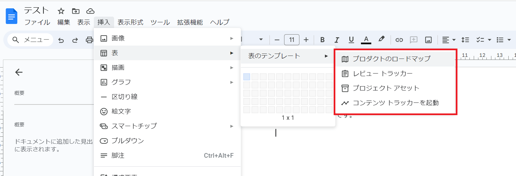
Task: Toggle bold formatting
Action: (x=322, y=40)
